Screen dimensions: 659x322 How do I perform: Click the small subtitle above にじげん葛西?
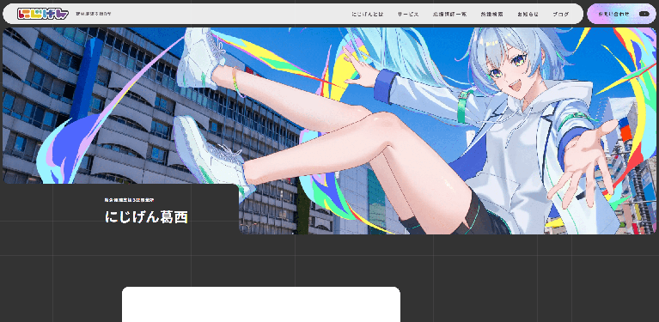pos(129,200)
